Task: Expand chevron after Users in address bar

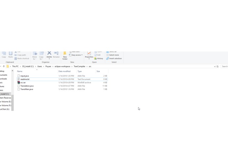Action: 44,66
